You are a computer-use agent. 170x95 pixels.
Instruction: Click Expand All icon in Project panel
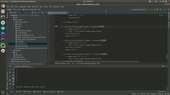click(x=35, y=13)
